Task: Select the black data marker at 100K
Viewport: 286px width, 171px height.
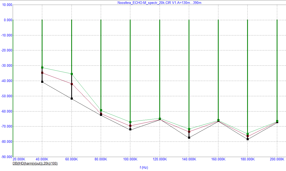Action: [130, 129]
